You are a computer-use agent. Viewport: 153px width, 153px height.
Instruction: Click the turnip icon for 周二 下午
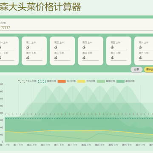point(28,58)
